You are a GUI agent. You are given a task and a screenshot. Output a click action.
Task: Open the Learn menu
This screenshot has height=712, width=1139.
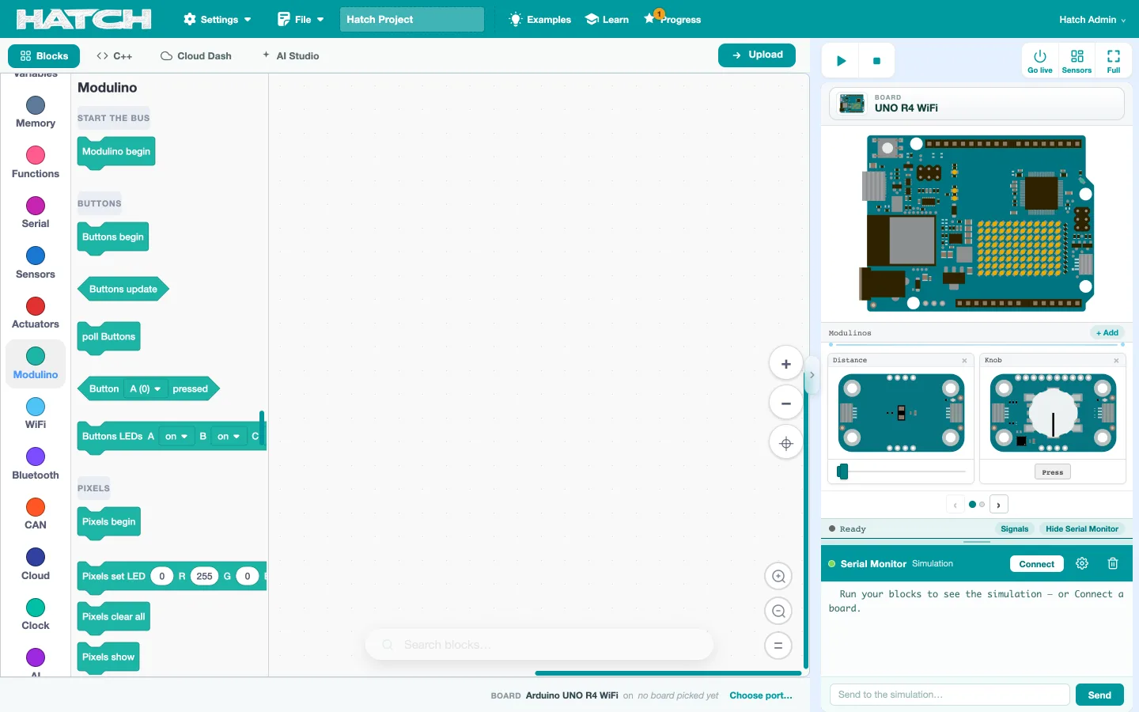607,20
